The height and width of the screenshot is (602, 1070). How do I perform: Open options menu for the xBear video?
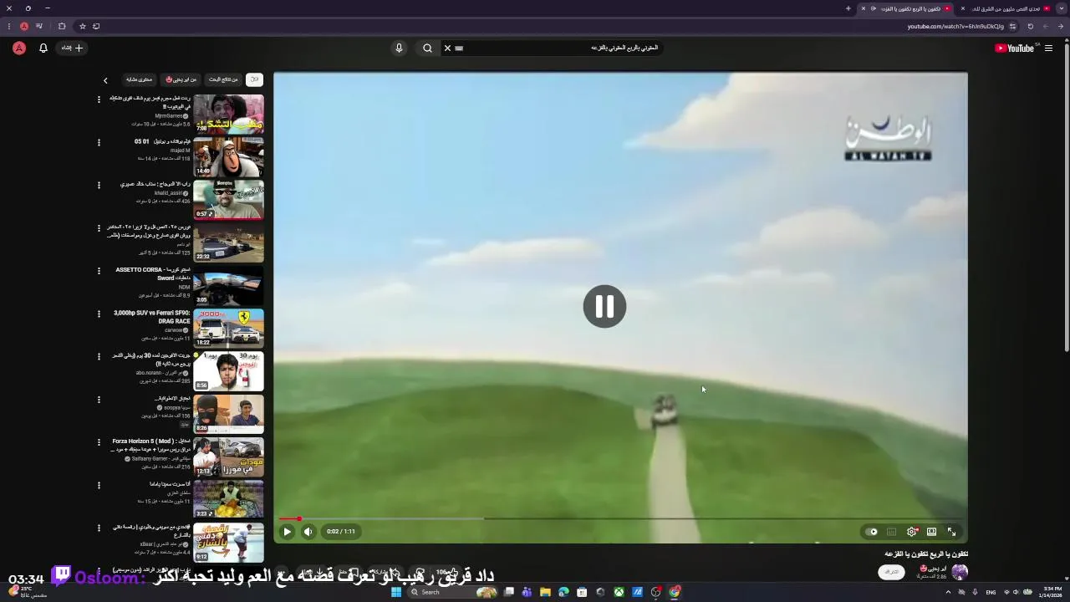(x=99, y=528)
